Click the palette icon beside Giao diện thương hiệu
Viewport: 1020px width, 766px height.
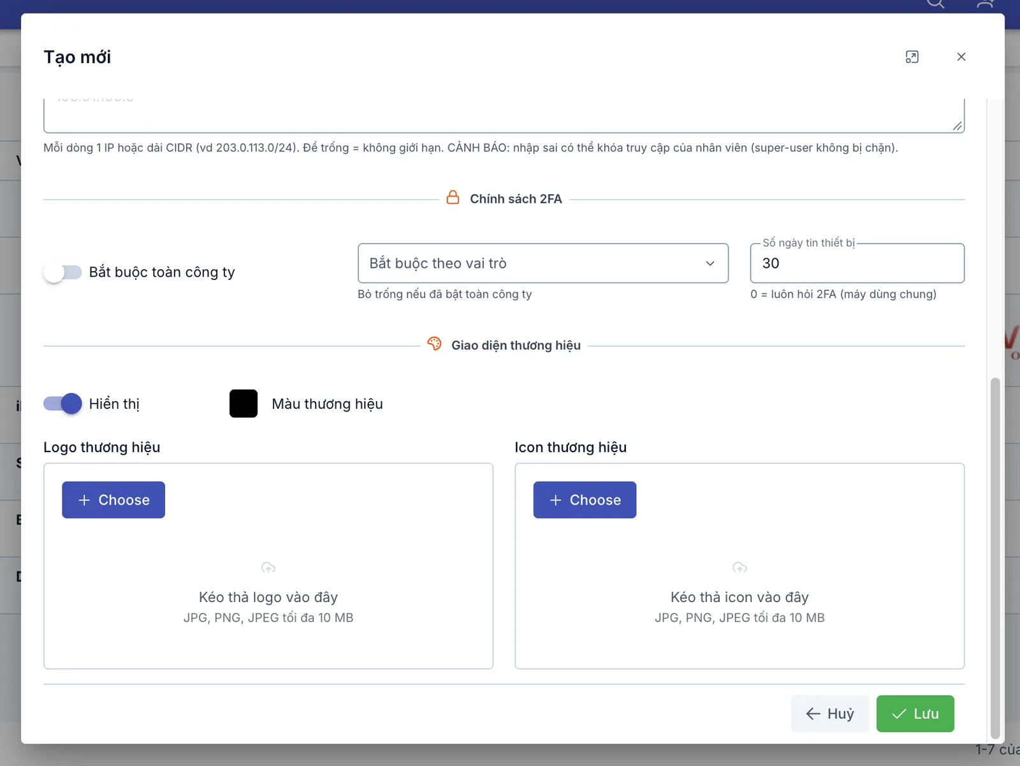click(434, 344)
